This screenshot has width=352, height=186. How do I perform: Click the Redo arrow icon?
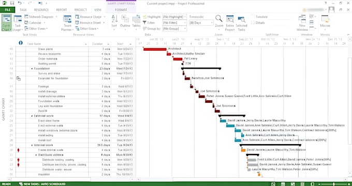(x=30, y=3)
